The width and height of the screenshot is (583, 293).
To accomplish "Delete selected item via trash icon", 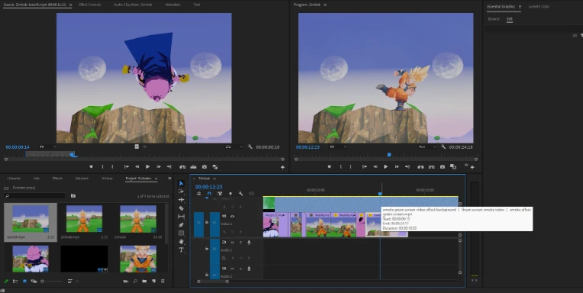I will [x=163, y=281].
